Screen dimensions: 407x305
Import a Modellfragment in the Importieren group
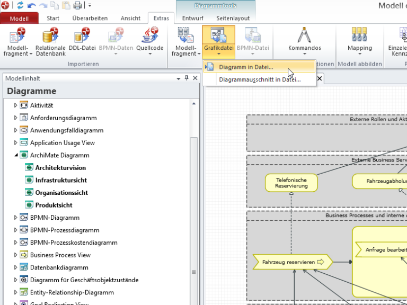(17, 41)
